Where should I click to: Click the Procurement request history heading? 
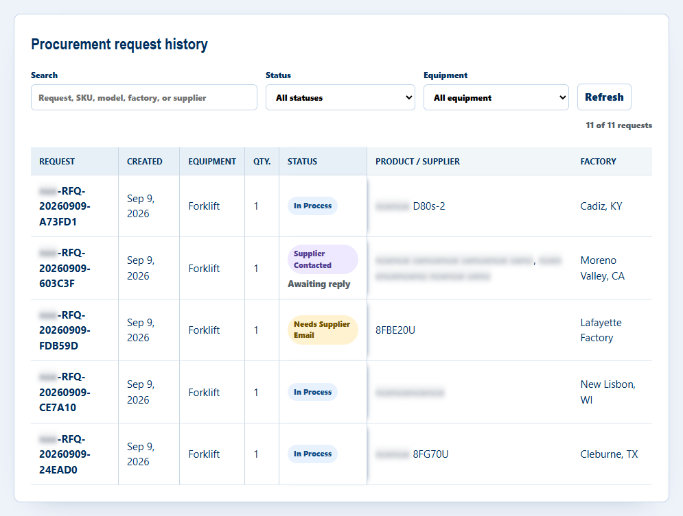(119, 45)
